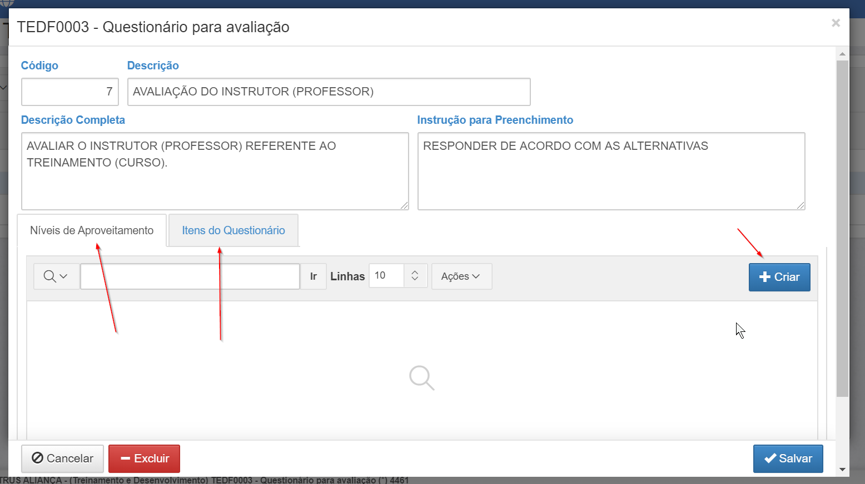Click the Criar button to add record
This screenshot has height=484, width=865.
779,277
